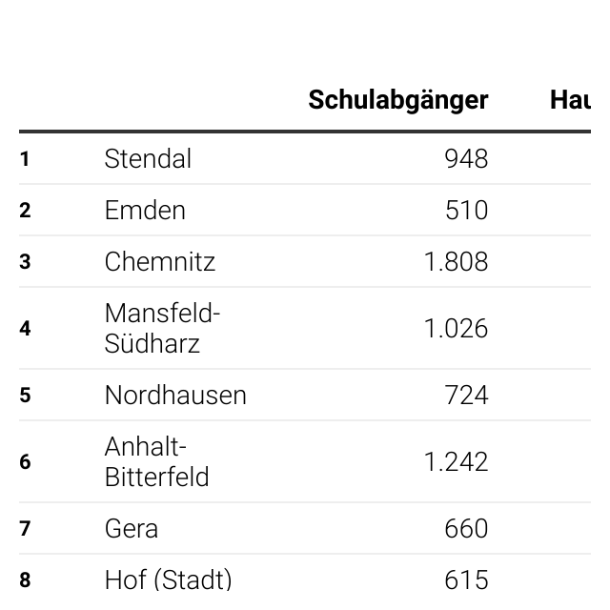Click the value 510 for Emden
The height and width of the screenshot is (610, 610).
click(x=466, y=210)
